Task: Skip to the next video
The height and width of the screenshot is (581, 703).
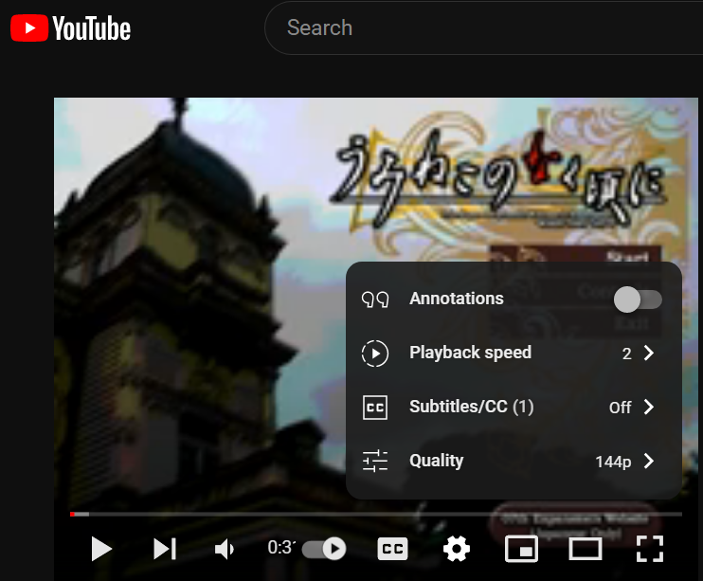Action: pyautogui.click(x=165, y=549)
